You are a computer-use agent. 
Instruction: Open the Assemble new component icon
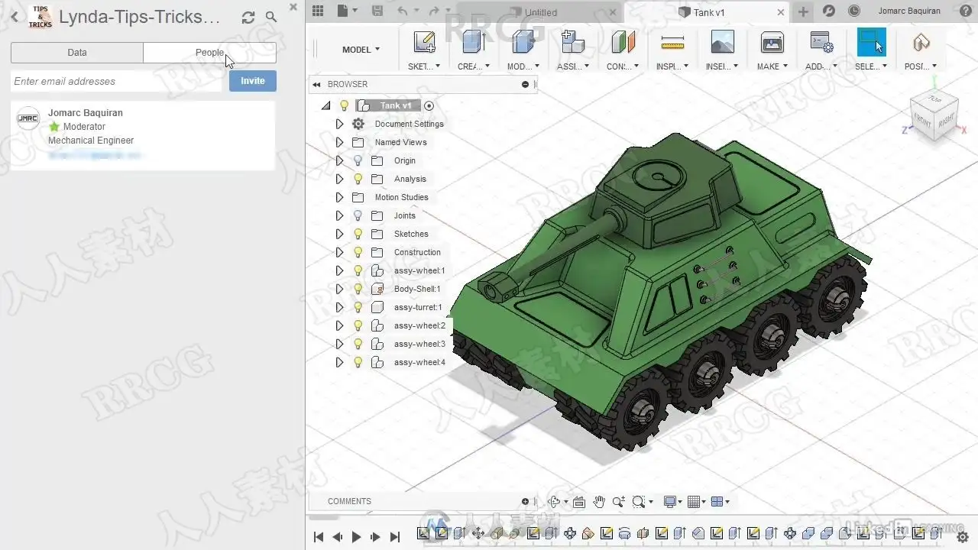tap(572, 42)
